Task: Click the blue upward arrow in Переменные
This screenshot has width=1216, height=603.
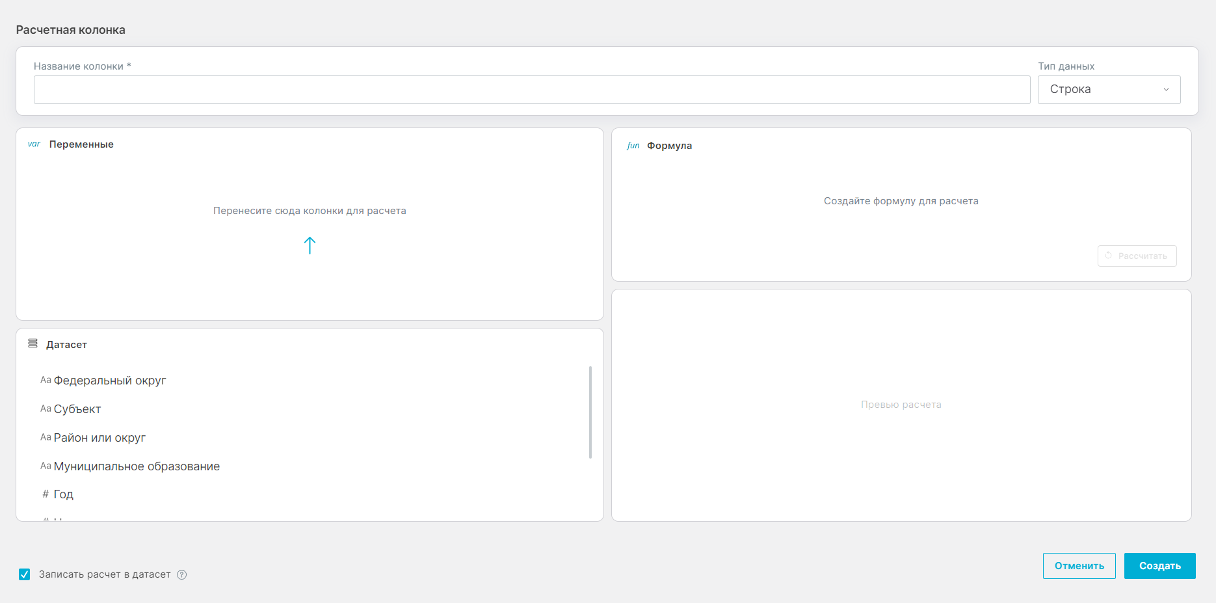Action: click(310, 245)
